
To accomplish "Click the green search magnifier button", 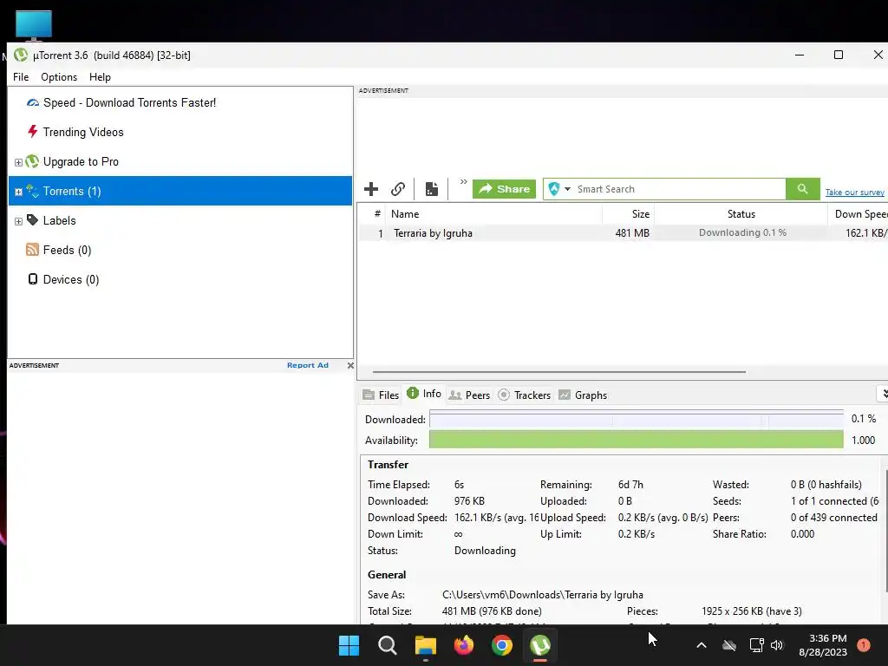I will pos(802,189).
